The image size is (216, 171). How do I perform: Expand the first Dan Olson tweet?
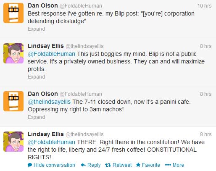click(x=36, y=29)
